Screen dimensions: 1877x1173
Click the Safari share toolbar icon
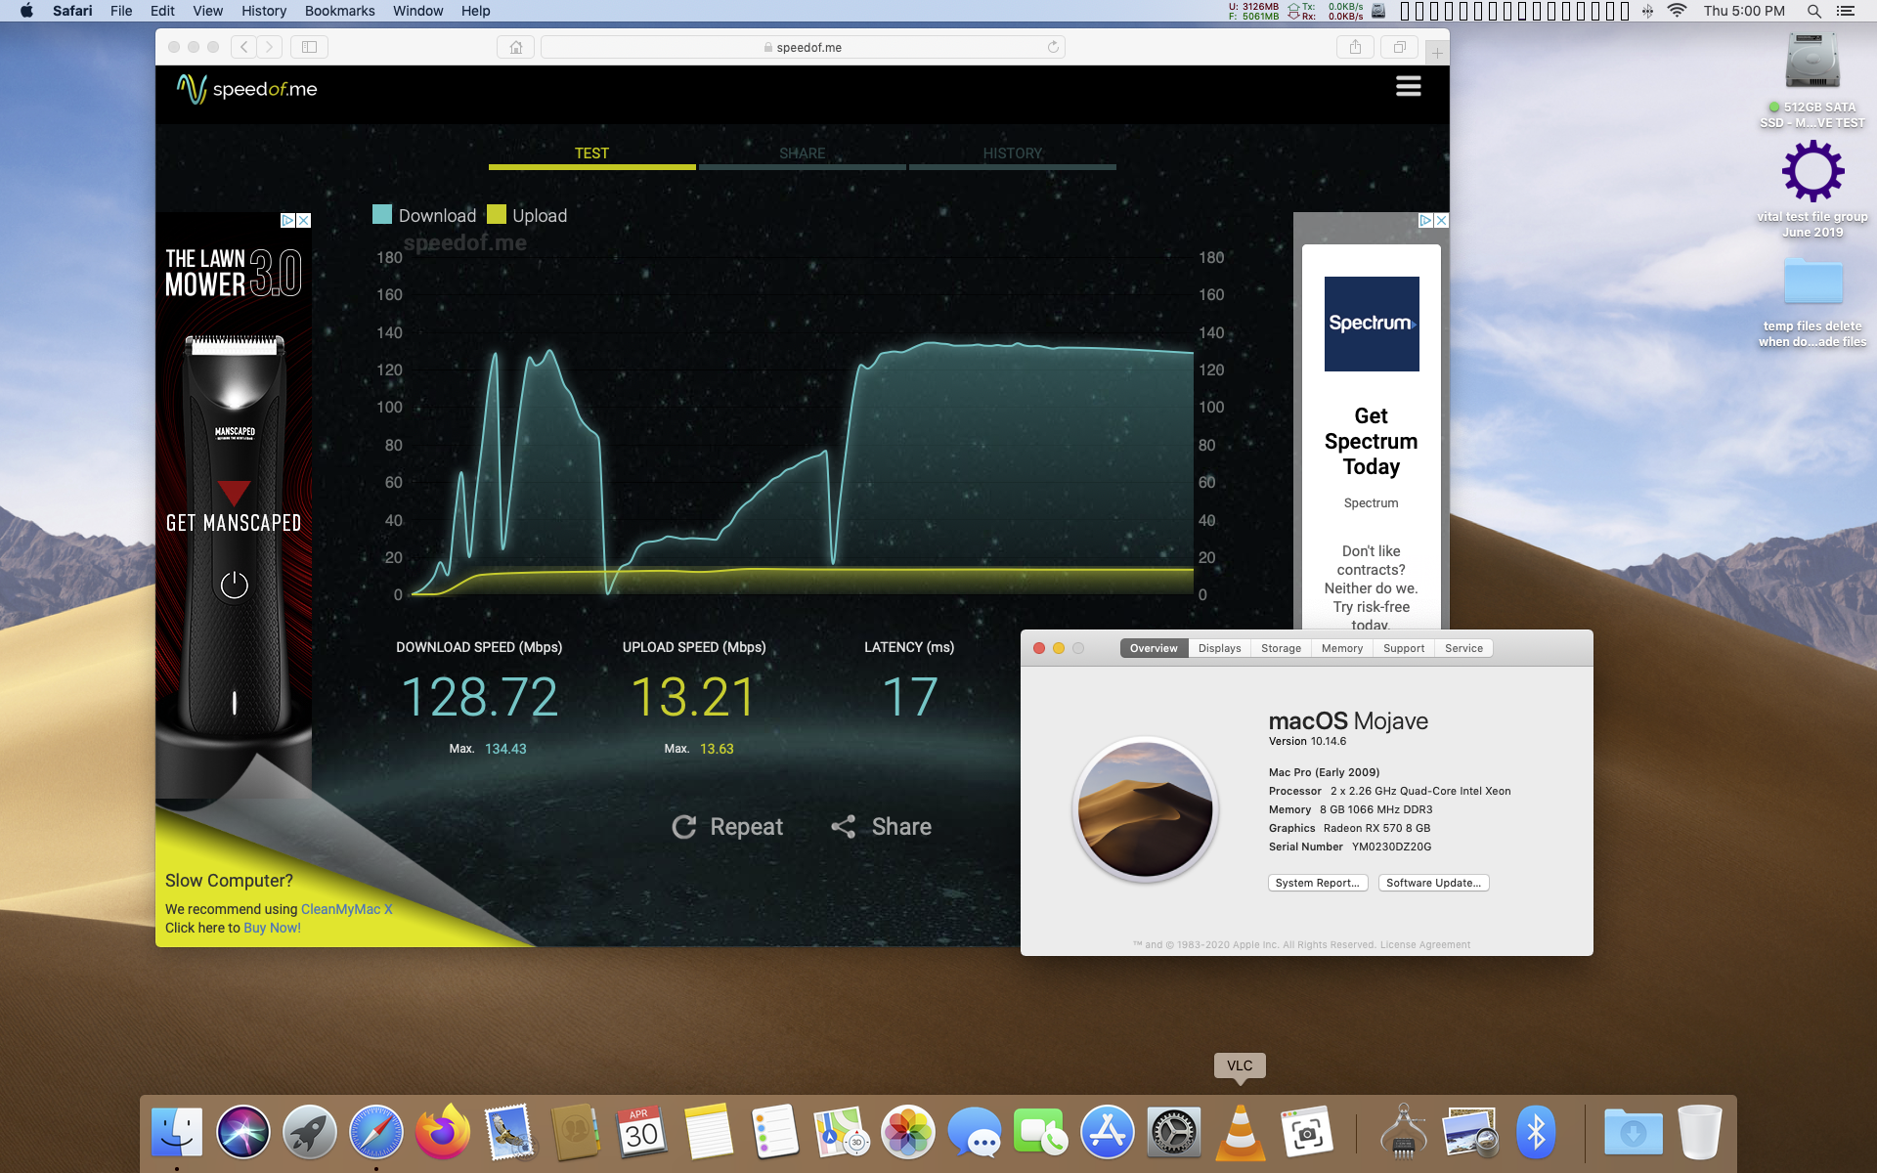coord(1355,47)
